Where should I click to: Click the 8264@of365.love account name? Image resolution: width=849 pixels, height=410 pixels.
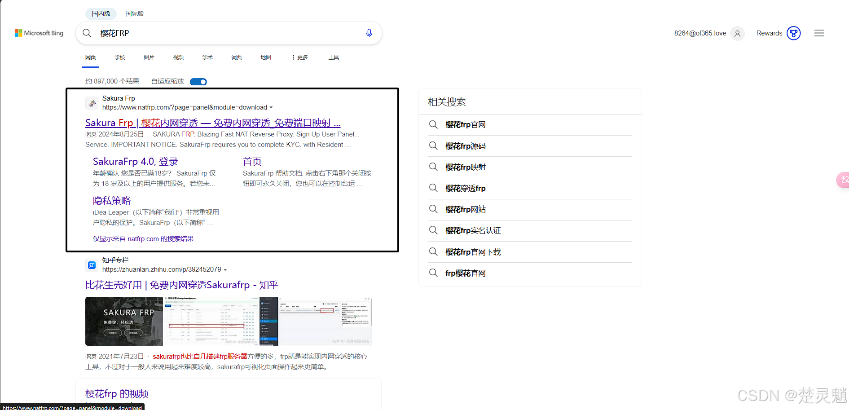pos(700,33)
